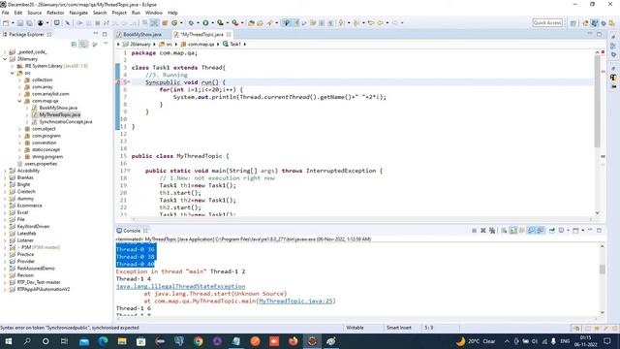Maximize the Console view panel
Screen dimensions: 620x349
(x=599, y=231)
